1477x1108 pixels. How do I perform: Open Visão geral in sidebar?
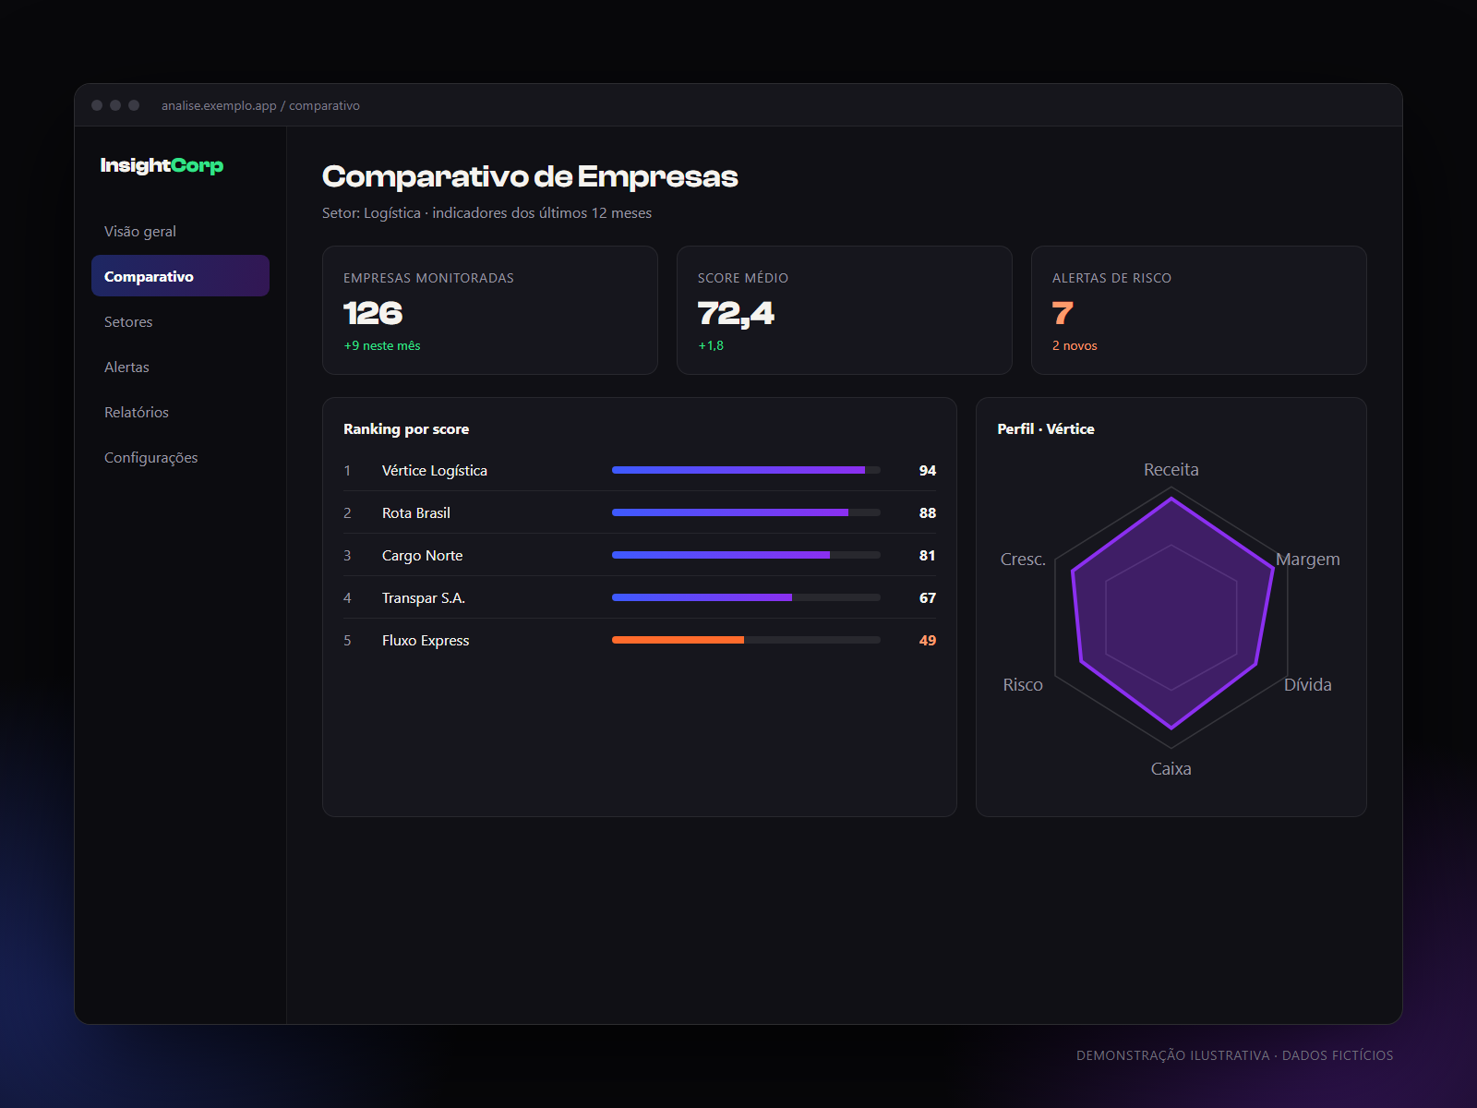pyautogui.click(x=180, y=231)
